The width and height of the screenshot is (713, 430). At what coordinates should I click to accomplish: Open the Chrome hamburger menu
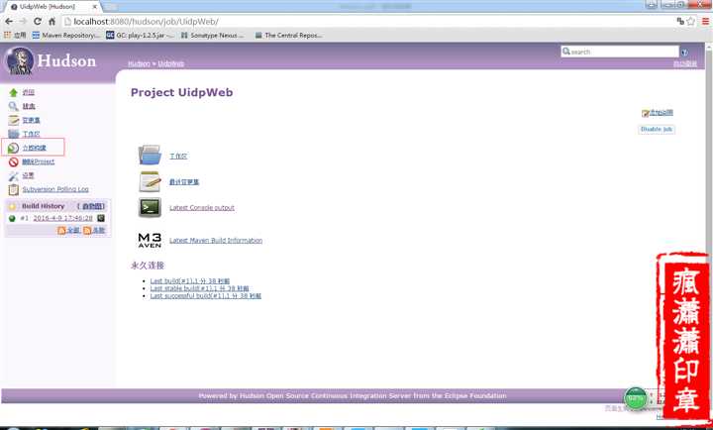tap(705, 22)
